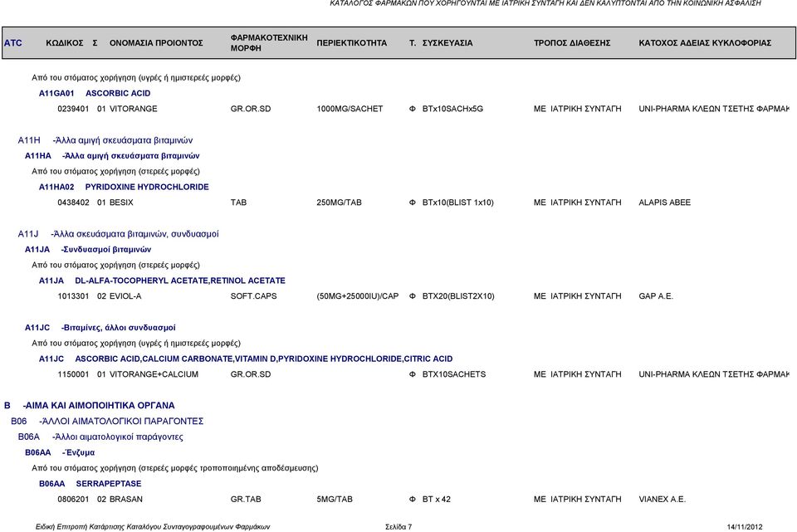Click DL-ALFA-TOCOPHERYL ACETATE,RETINOL ACETATE heading
Screen dimensions: 797x532
point(180,281)
